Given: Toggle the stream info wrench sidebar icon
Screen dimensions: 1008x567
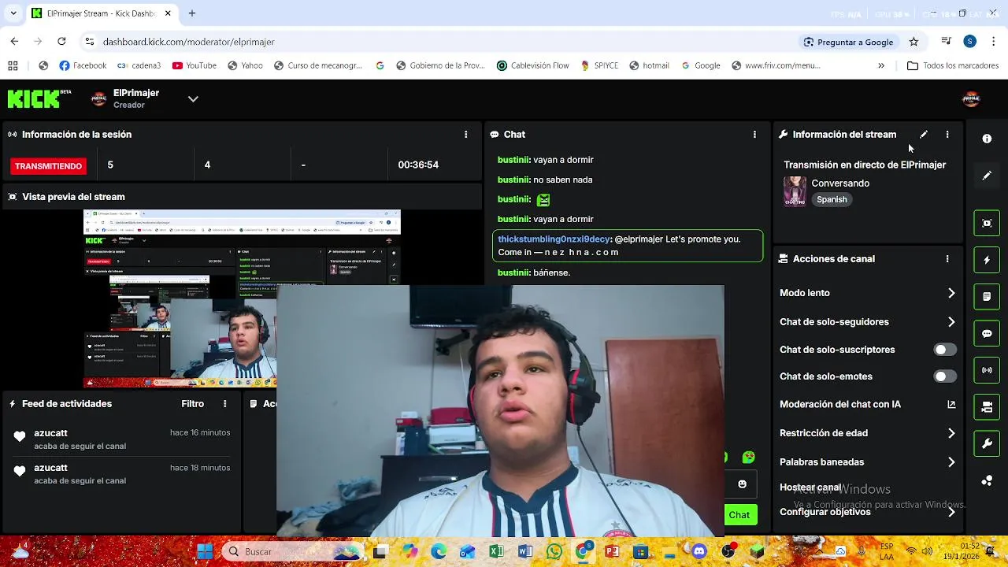Looking at the screenshot, I should pos(987,443).
